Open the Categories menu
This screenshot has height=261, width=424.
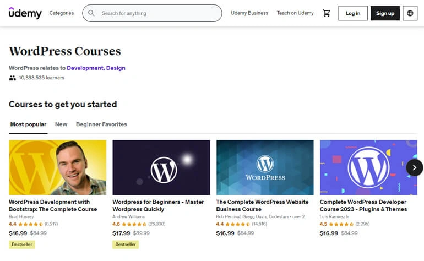point(61,13)
